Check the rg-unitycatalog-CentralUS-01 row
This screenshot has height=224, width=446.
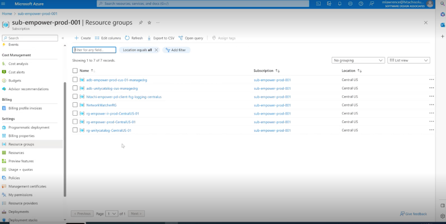[x=75, y=130]
